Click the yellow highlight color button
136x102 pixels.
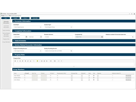[37, 61]
